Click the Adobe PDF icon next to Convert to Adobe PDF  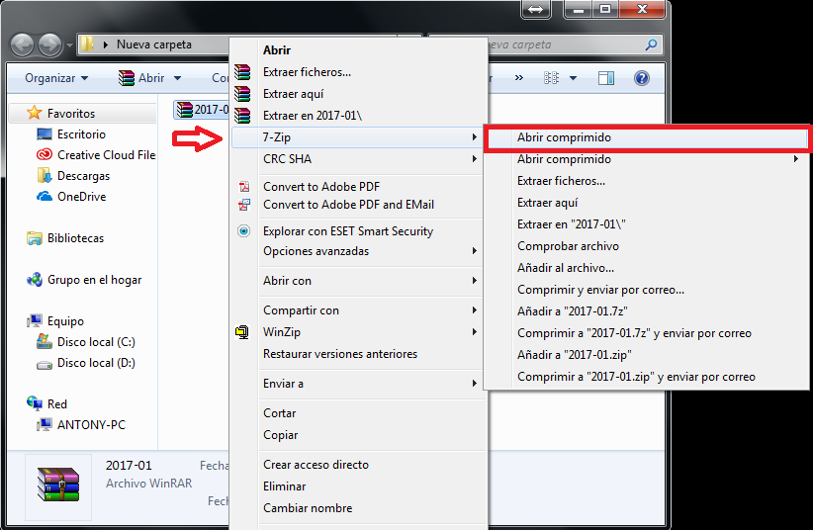coord(243,187)
